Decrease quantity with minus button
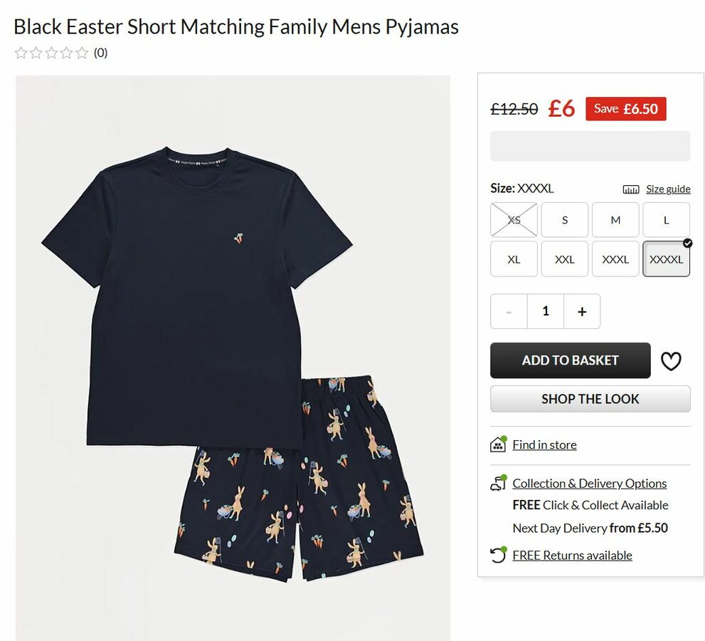This screenshot has height=641, width=705. [509, 311]
